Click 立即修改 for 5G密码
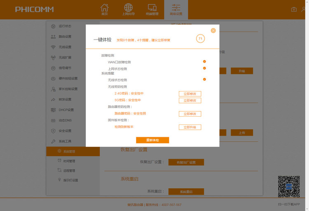The height and width of the screenshot is (211, 309). [190, 101]
